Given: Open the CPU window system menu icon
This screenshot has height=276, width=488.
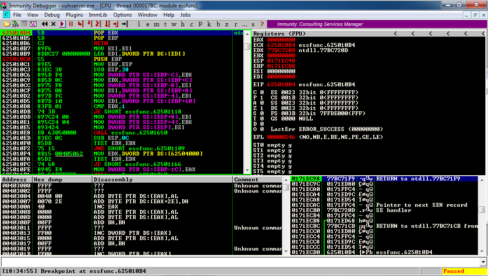Looking at the screenshot, I should [x=6, y=15].
